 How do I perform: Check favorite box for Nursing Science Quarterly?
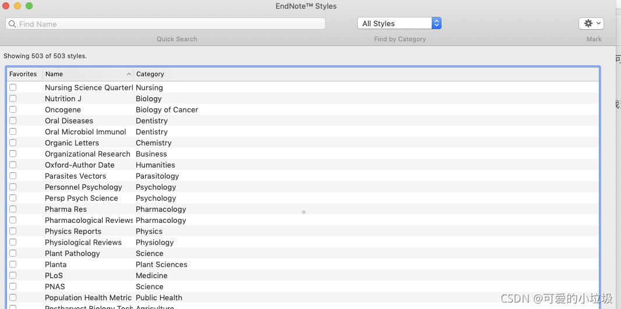13,87
